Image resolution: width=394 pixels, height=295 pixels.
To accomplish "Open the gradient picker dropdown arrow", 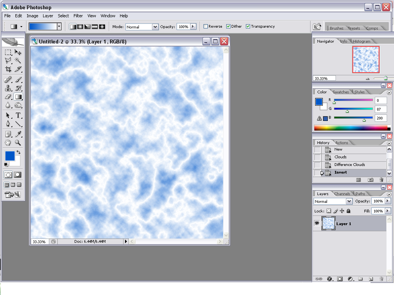I will 59,27.
